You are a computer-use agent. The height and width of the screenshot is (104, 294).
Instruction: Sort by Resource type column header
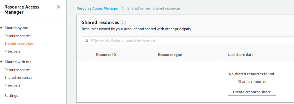170,55
